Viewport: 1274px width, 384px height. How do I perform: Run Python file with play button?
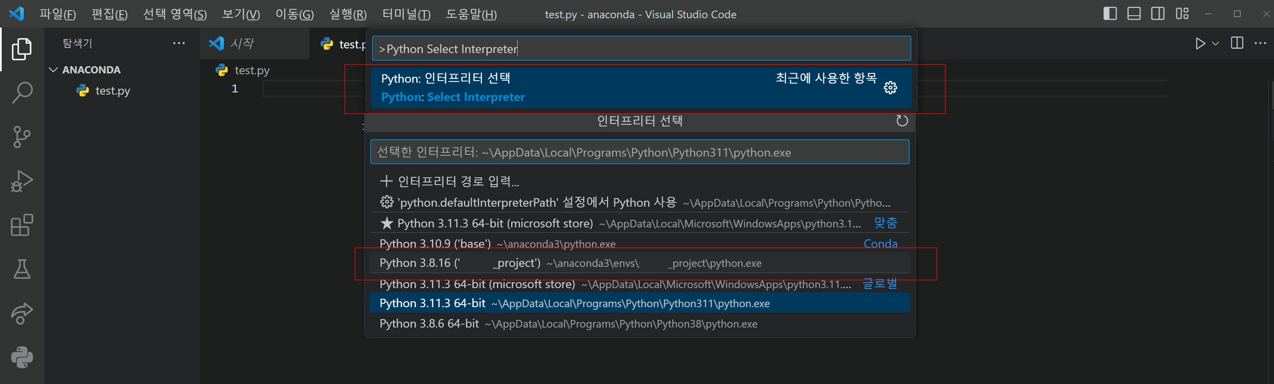coord(1200,43)
